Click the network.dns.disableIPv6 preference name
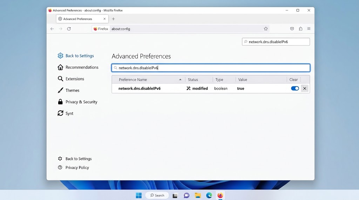359x200 pixels. tap(140, 88)
